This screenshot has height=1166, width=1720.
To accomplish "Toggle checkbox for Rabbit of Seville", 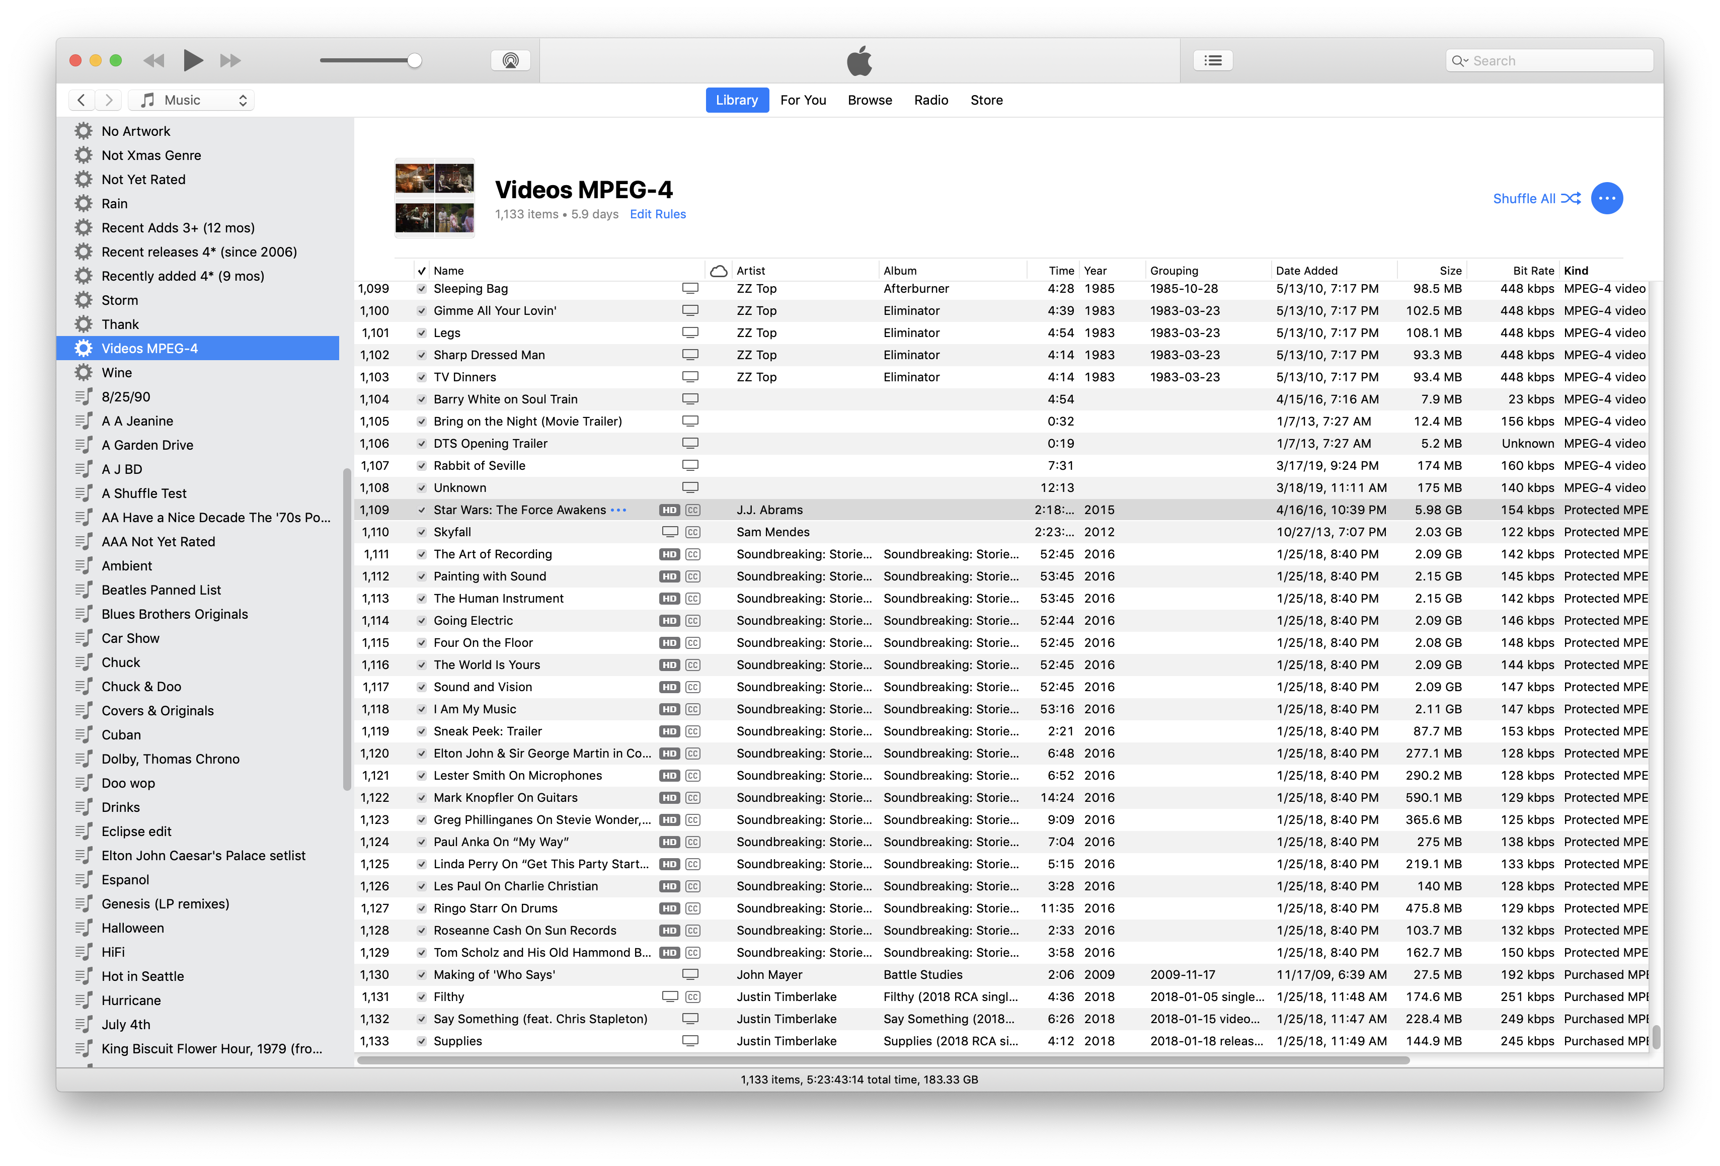I will (421, 465).
